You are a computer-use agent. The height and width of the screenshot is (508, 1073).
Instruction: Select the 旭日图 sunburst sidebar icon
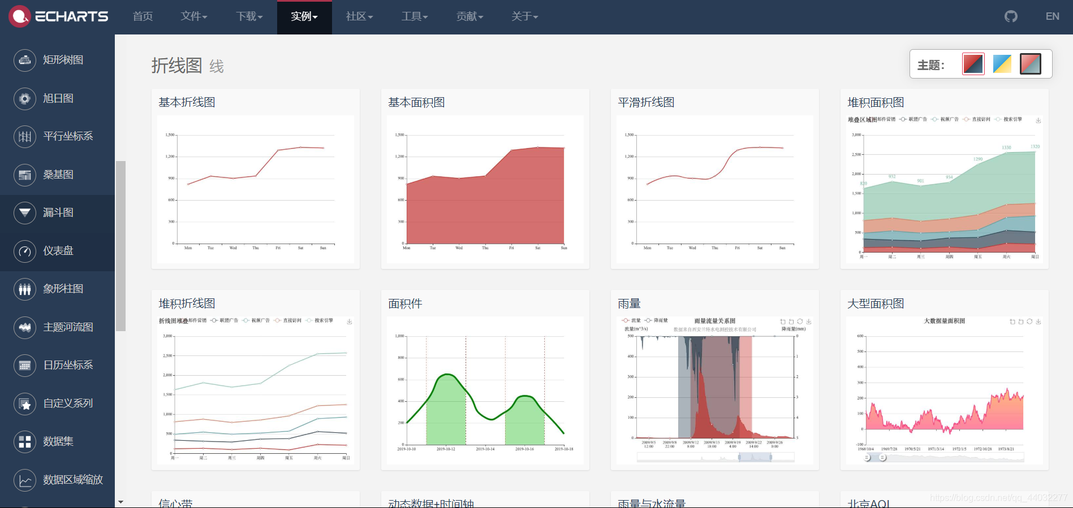coord(25,98)
